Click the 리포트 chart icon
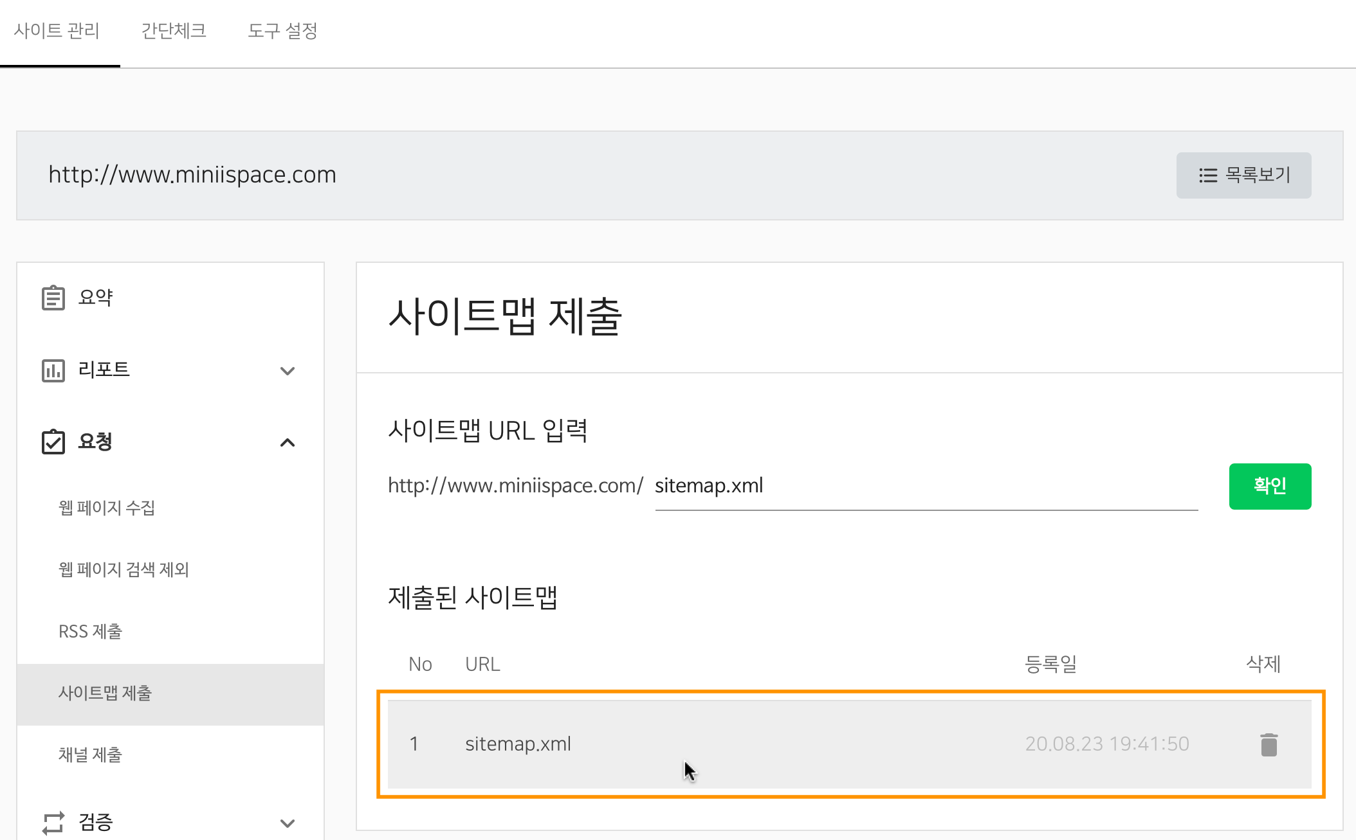The height and width of the screenshot is (840, 1356). tap(53, 370)
